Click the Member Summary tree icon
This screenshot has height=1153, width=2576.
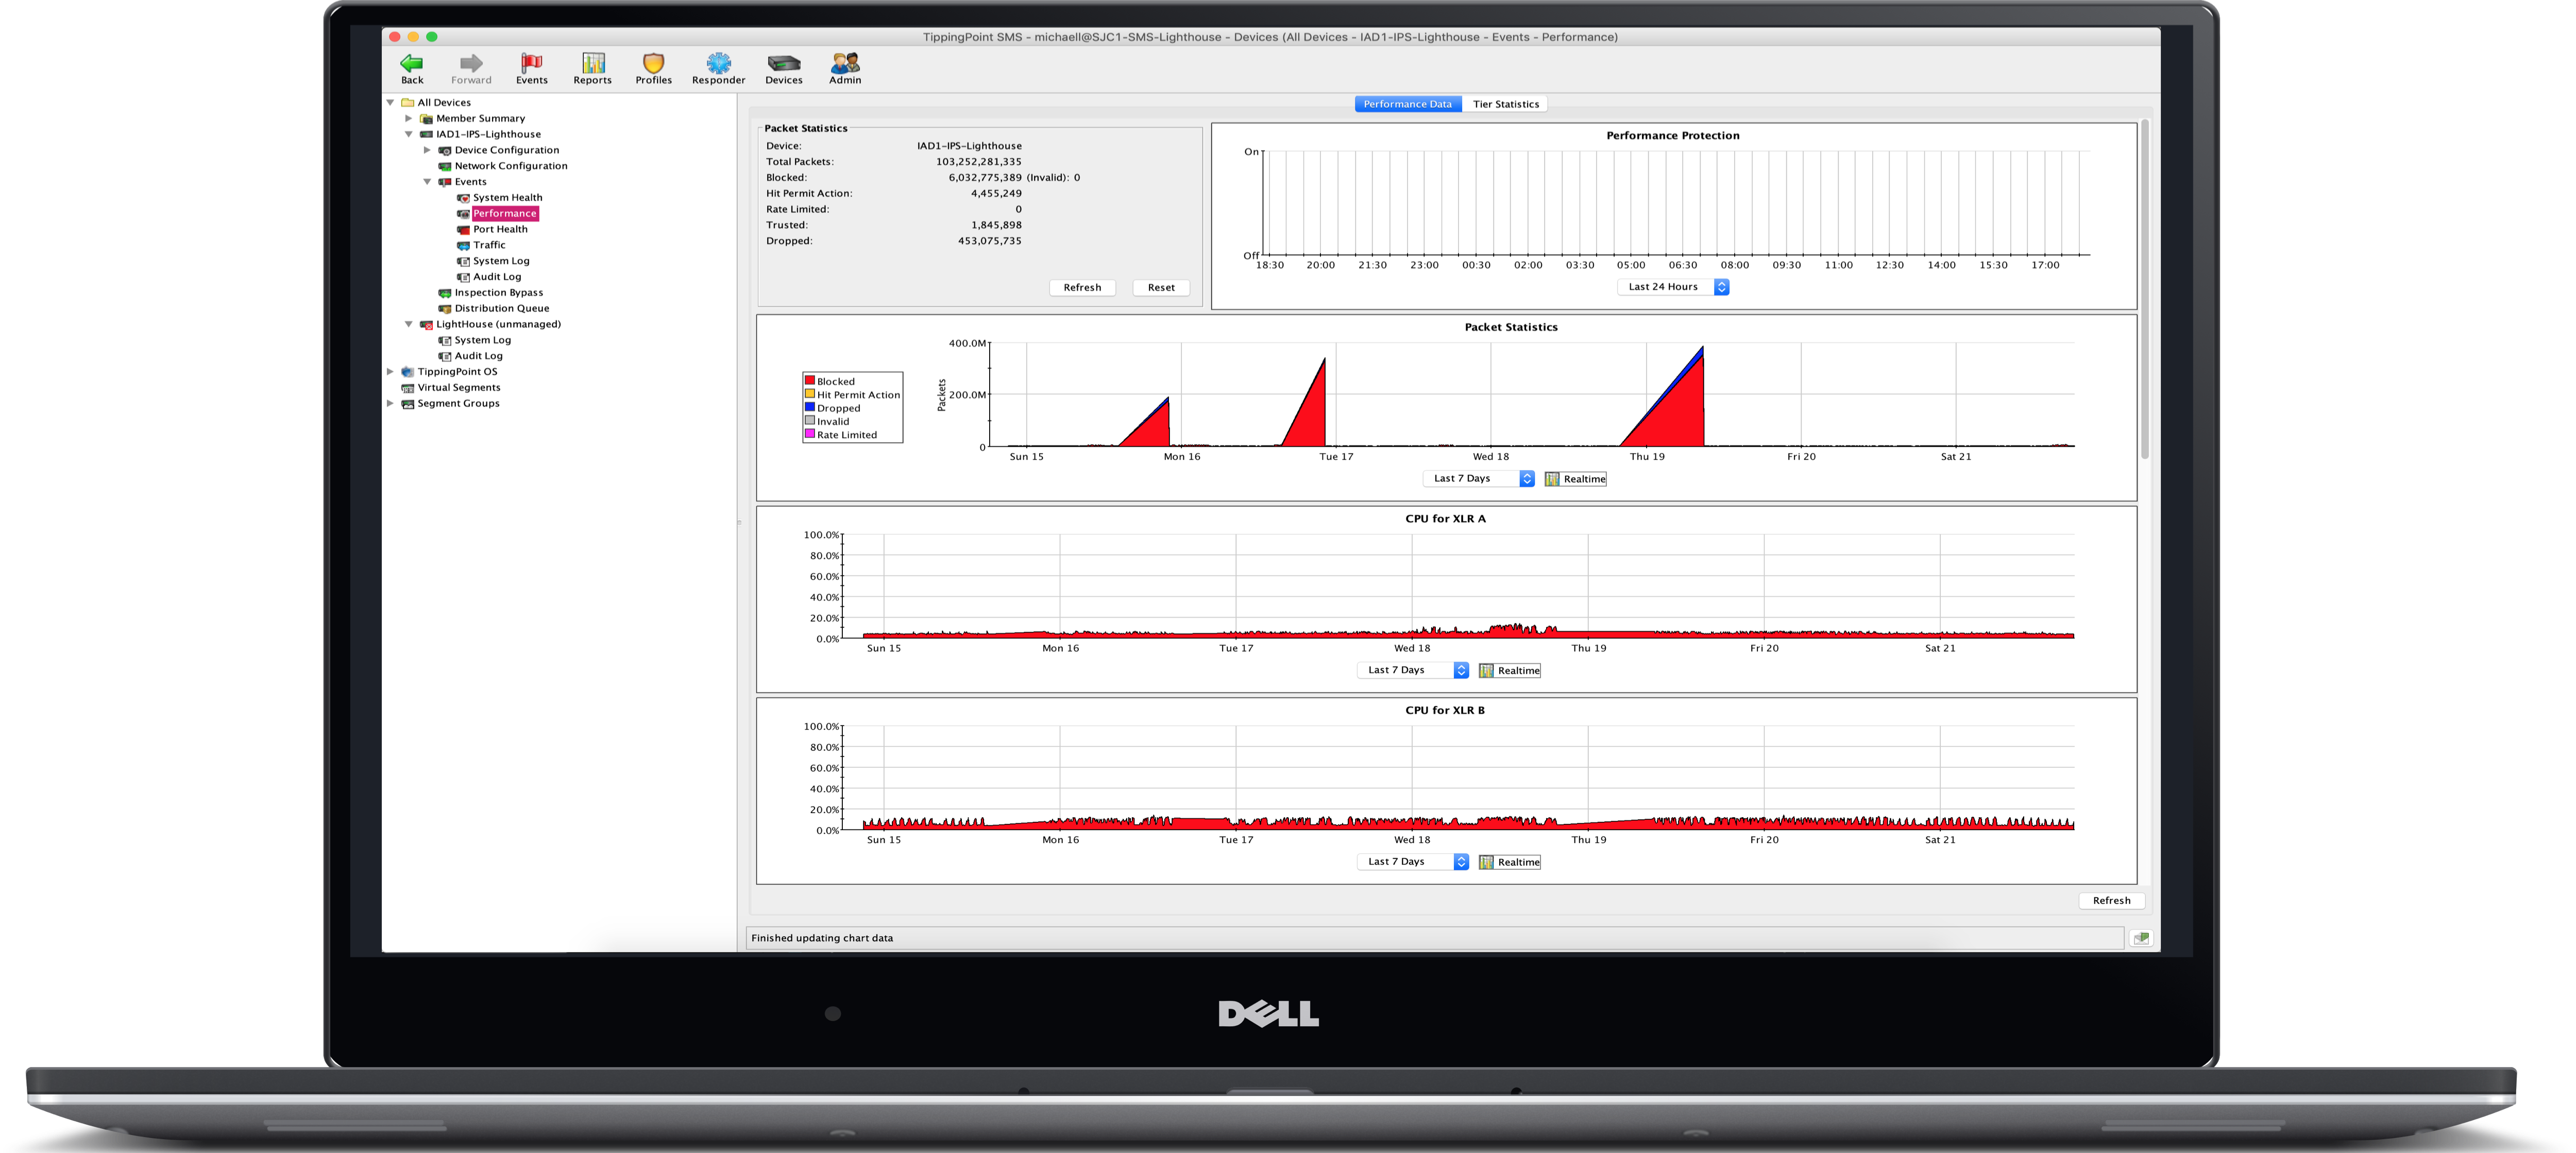(426, 118)
